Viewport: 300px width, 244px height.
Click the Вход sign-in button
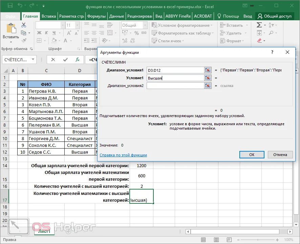click(x=248, y=16)
